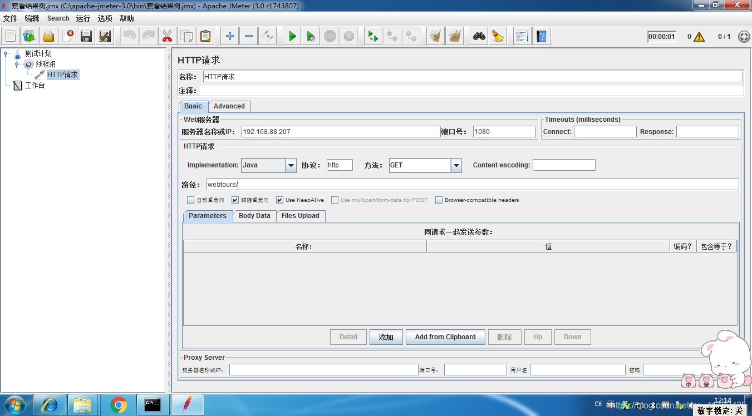Viewport: 752px width, 416px height.
Task: Paste from clipboard icon
Action: 205,37
